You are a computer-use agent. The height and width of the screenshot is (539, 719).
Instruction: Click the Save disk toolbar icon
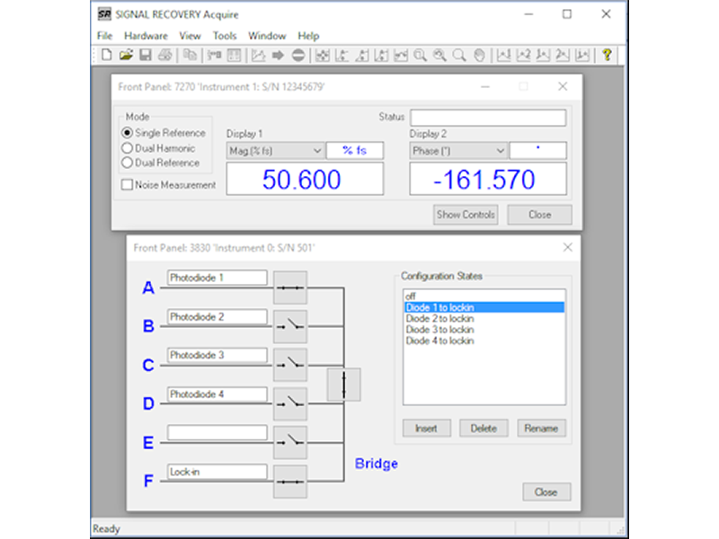(145, 56)
